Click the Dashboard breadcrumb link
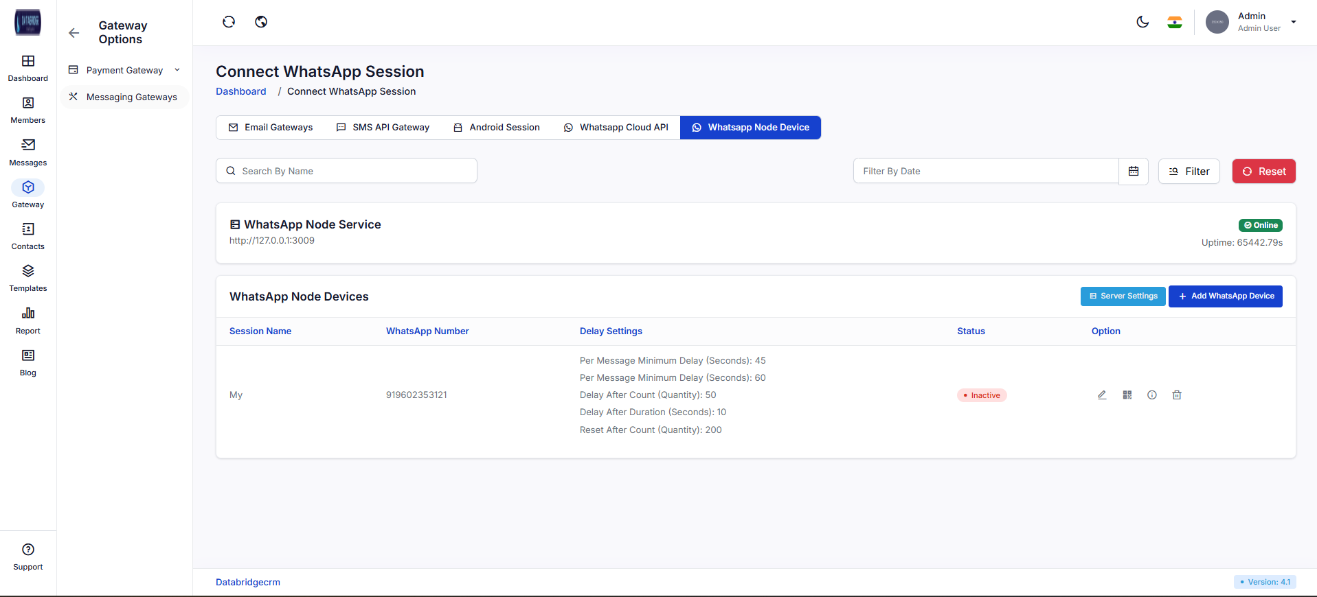The image size is (1317, 597). click(x=241, y=92)
